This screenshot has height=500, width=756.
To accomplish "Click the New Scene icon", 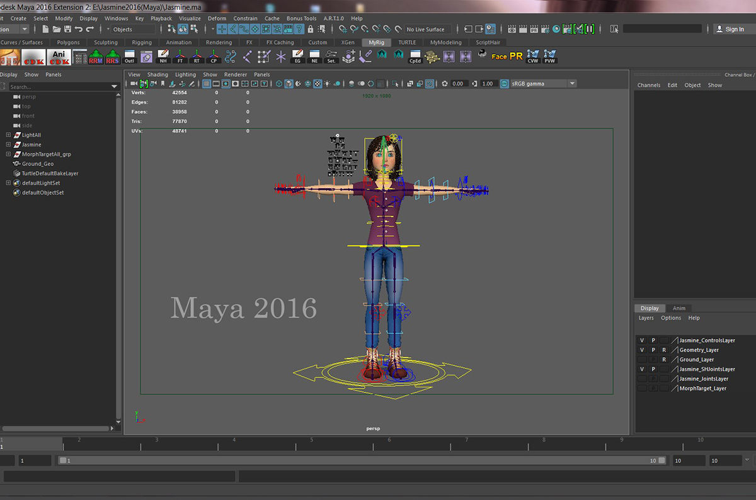I will point(46,29).
